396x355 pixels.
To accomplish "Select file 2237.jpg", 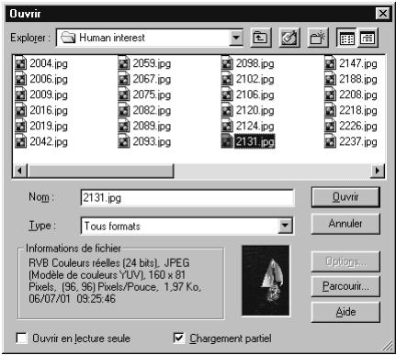I will click(351, 141).
